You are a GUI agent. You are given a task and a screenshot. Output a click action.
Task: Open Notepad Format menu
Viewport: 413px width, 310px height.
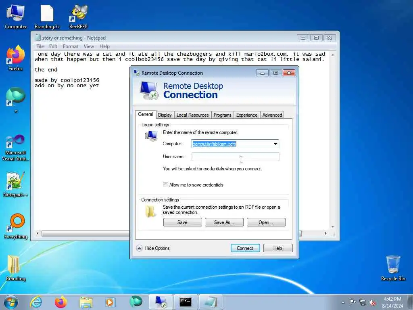(70, 46)
